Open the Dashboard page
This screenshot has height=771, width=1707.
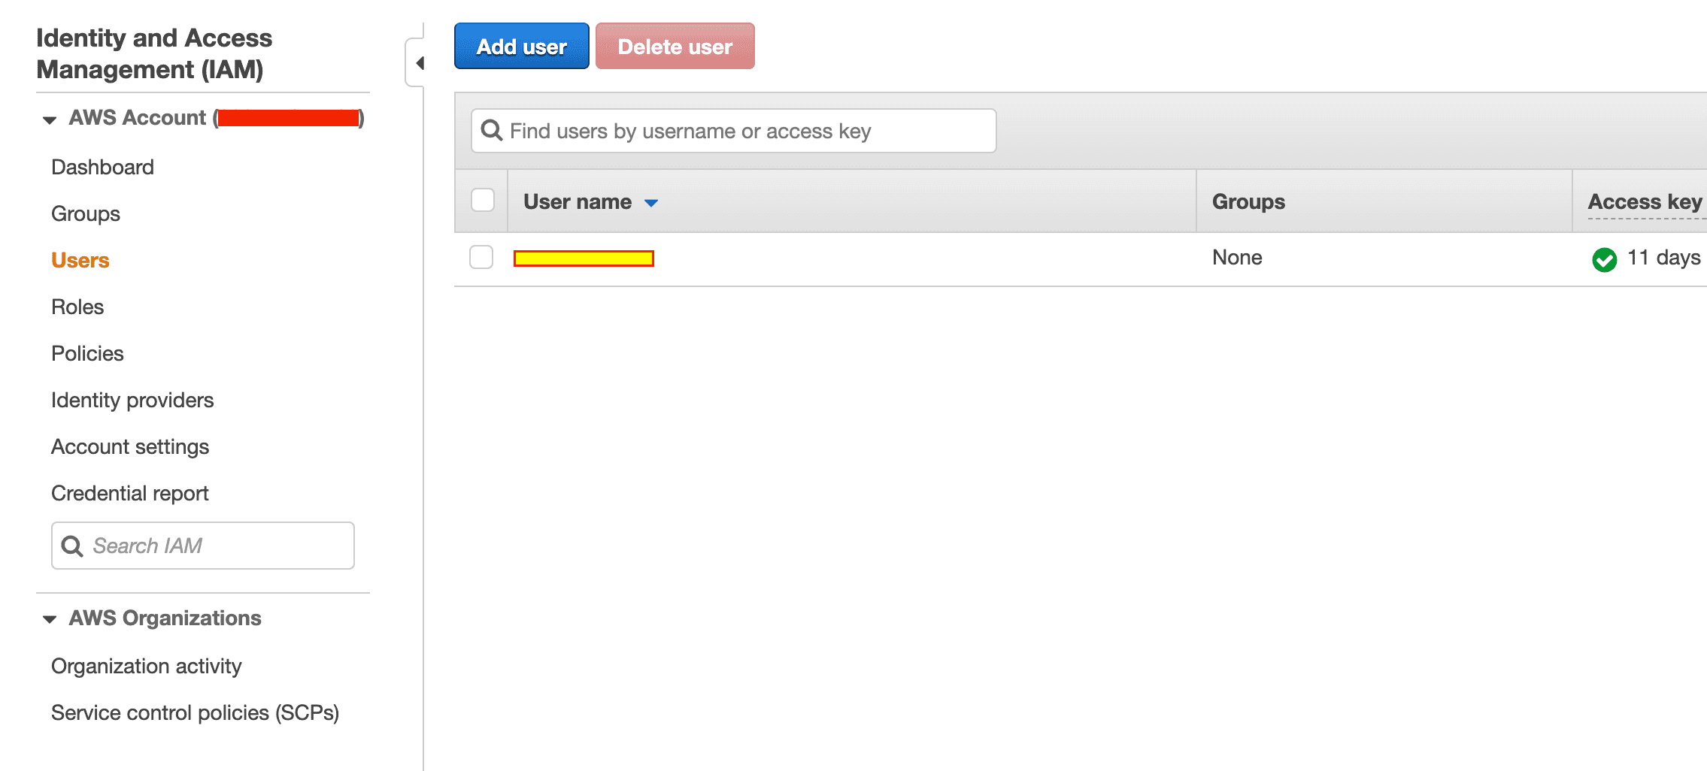(x=102, y=167)
